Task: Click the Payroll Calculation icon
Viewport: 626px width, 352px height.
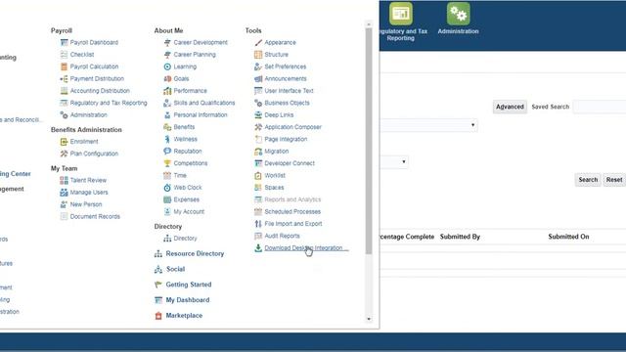Action: 64,66
